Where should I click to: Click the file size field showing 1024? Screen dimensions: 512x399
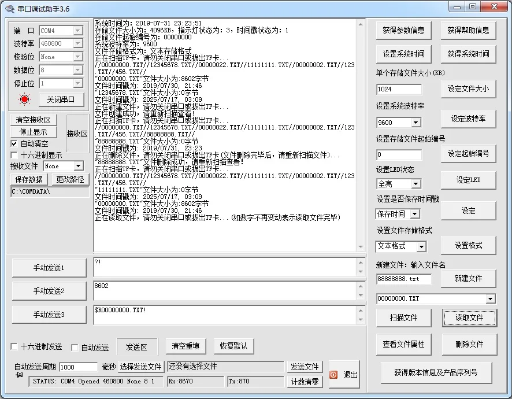[x=399, y=89]
